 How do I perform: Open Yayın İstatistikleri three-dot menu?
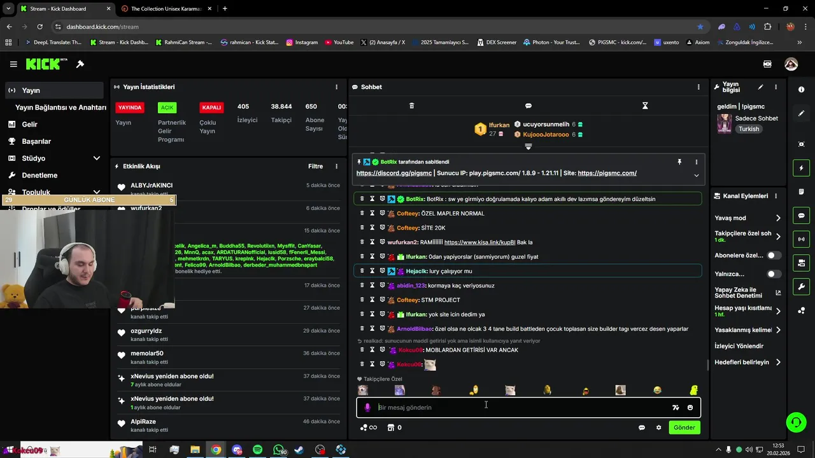(337, 87)
